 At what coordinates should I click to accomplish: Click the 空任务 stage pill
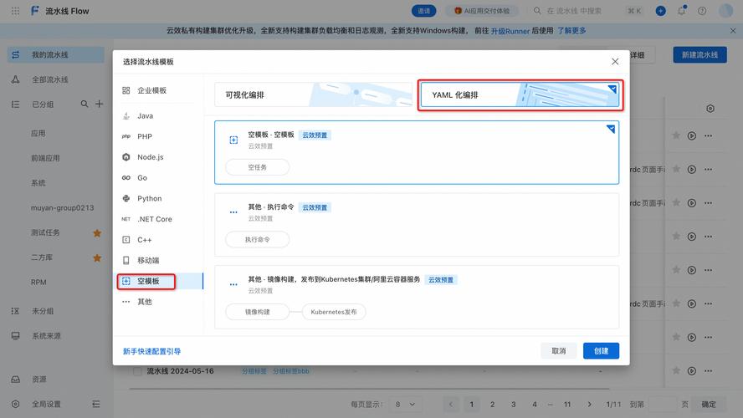(x=258, y=167)
